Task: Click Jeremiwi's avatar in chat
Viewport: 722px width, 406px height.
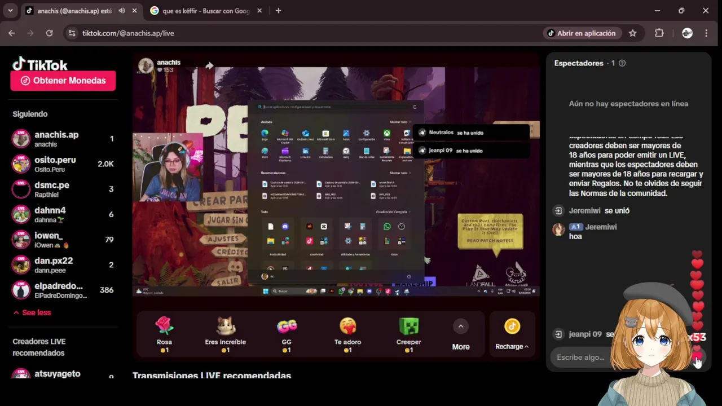Action: click(558, 229)
